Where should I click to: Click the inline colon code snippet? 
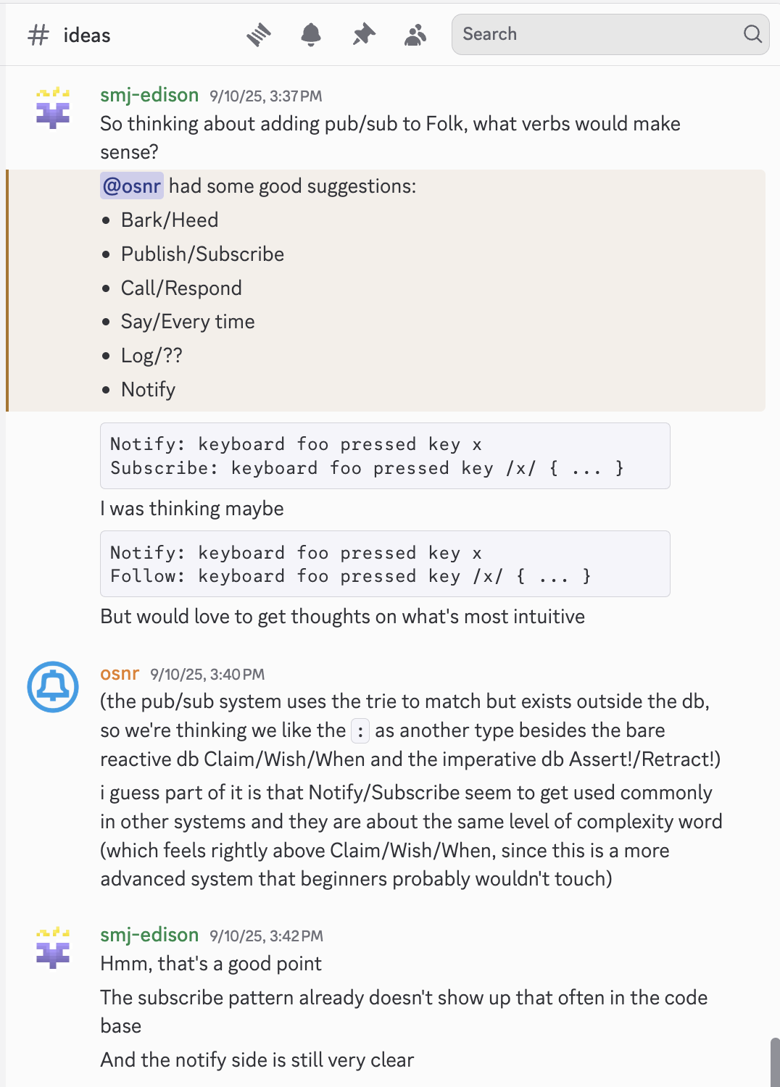(x=360, y=730)
